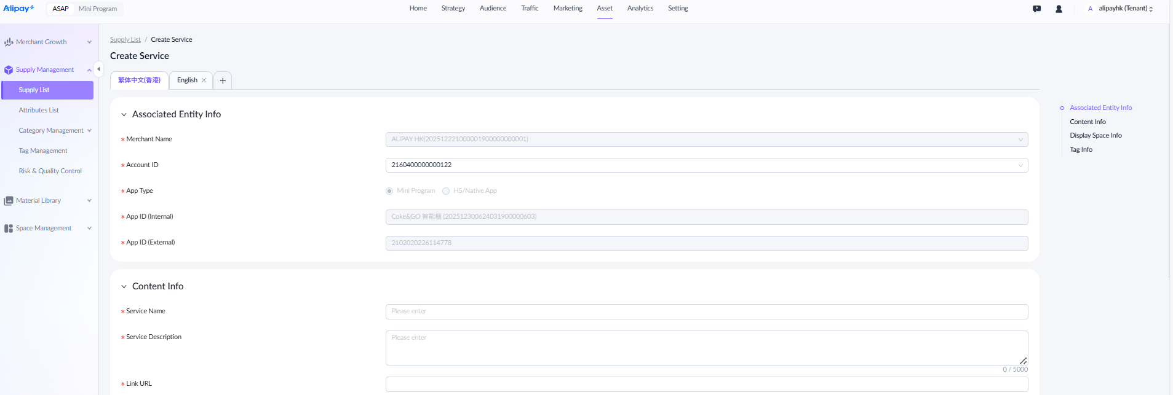Click the Supply Management cube icon

[9, 70]
